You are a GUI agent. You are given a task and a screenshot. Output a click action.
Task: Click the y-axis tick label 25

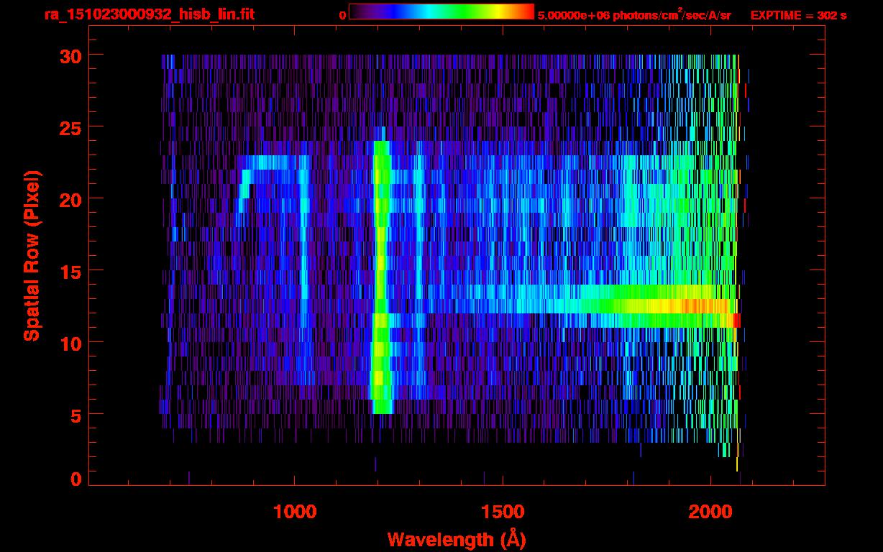[70, 127]
